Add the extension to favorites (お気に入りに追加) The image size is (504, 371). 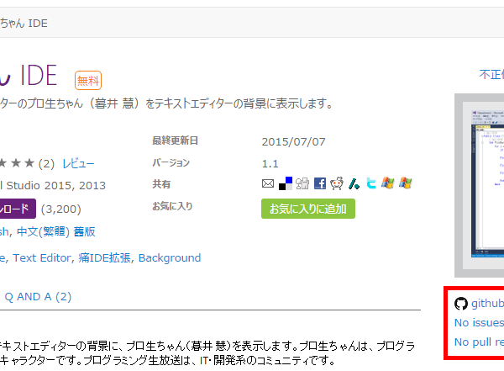click(308, 209)
